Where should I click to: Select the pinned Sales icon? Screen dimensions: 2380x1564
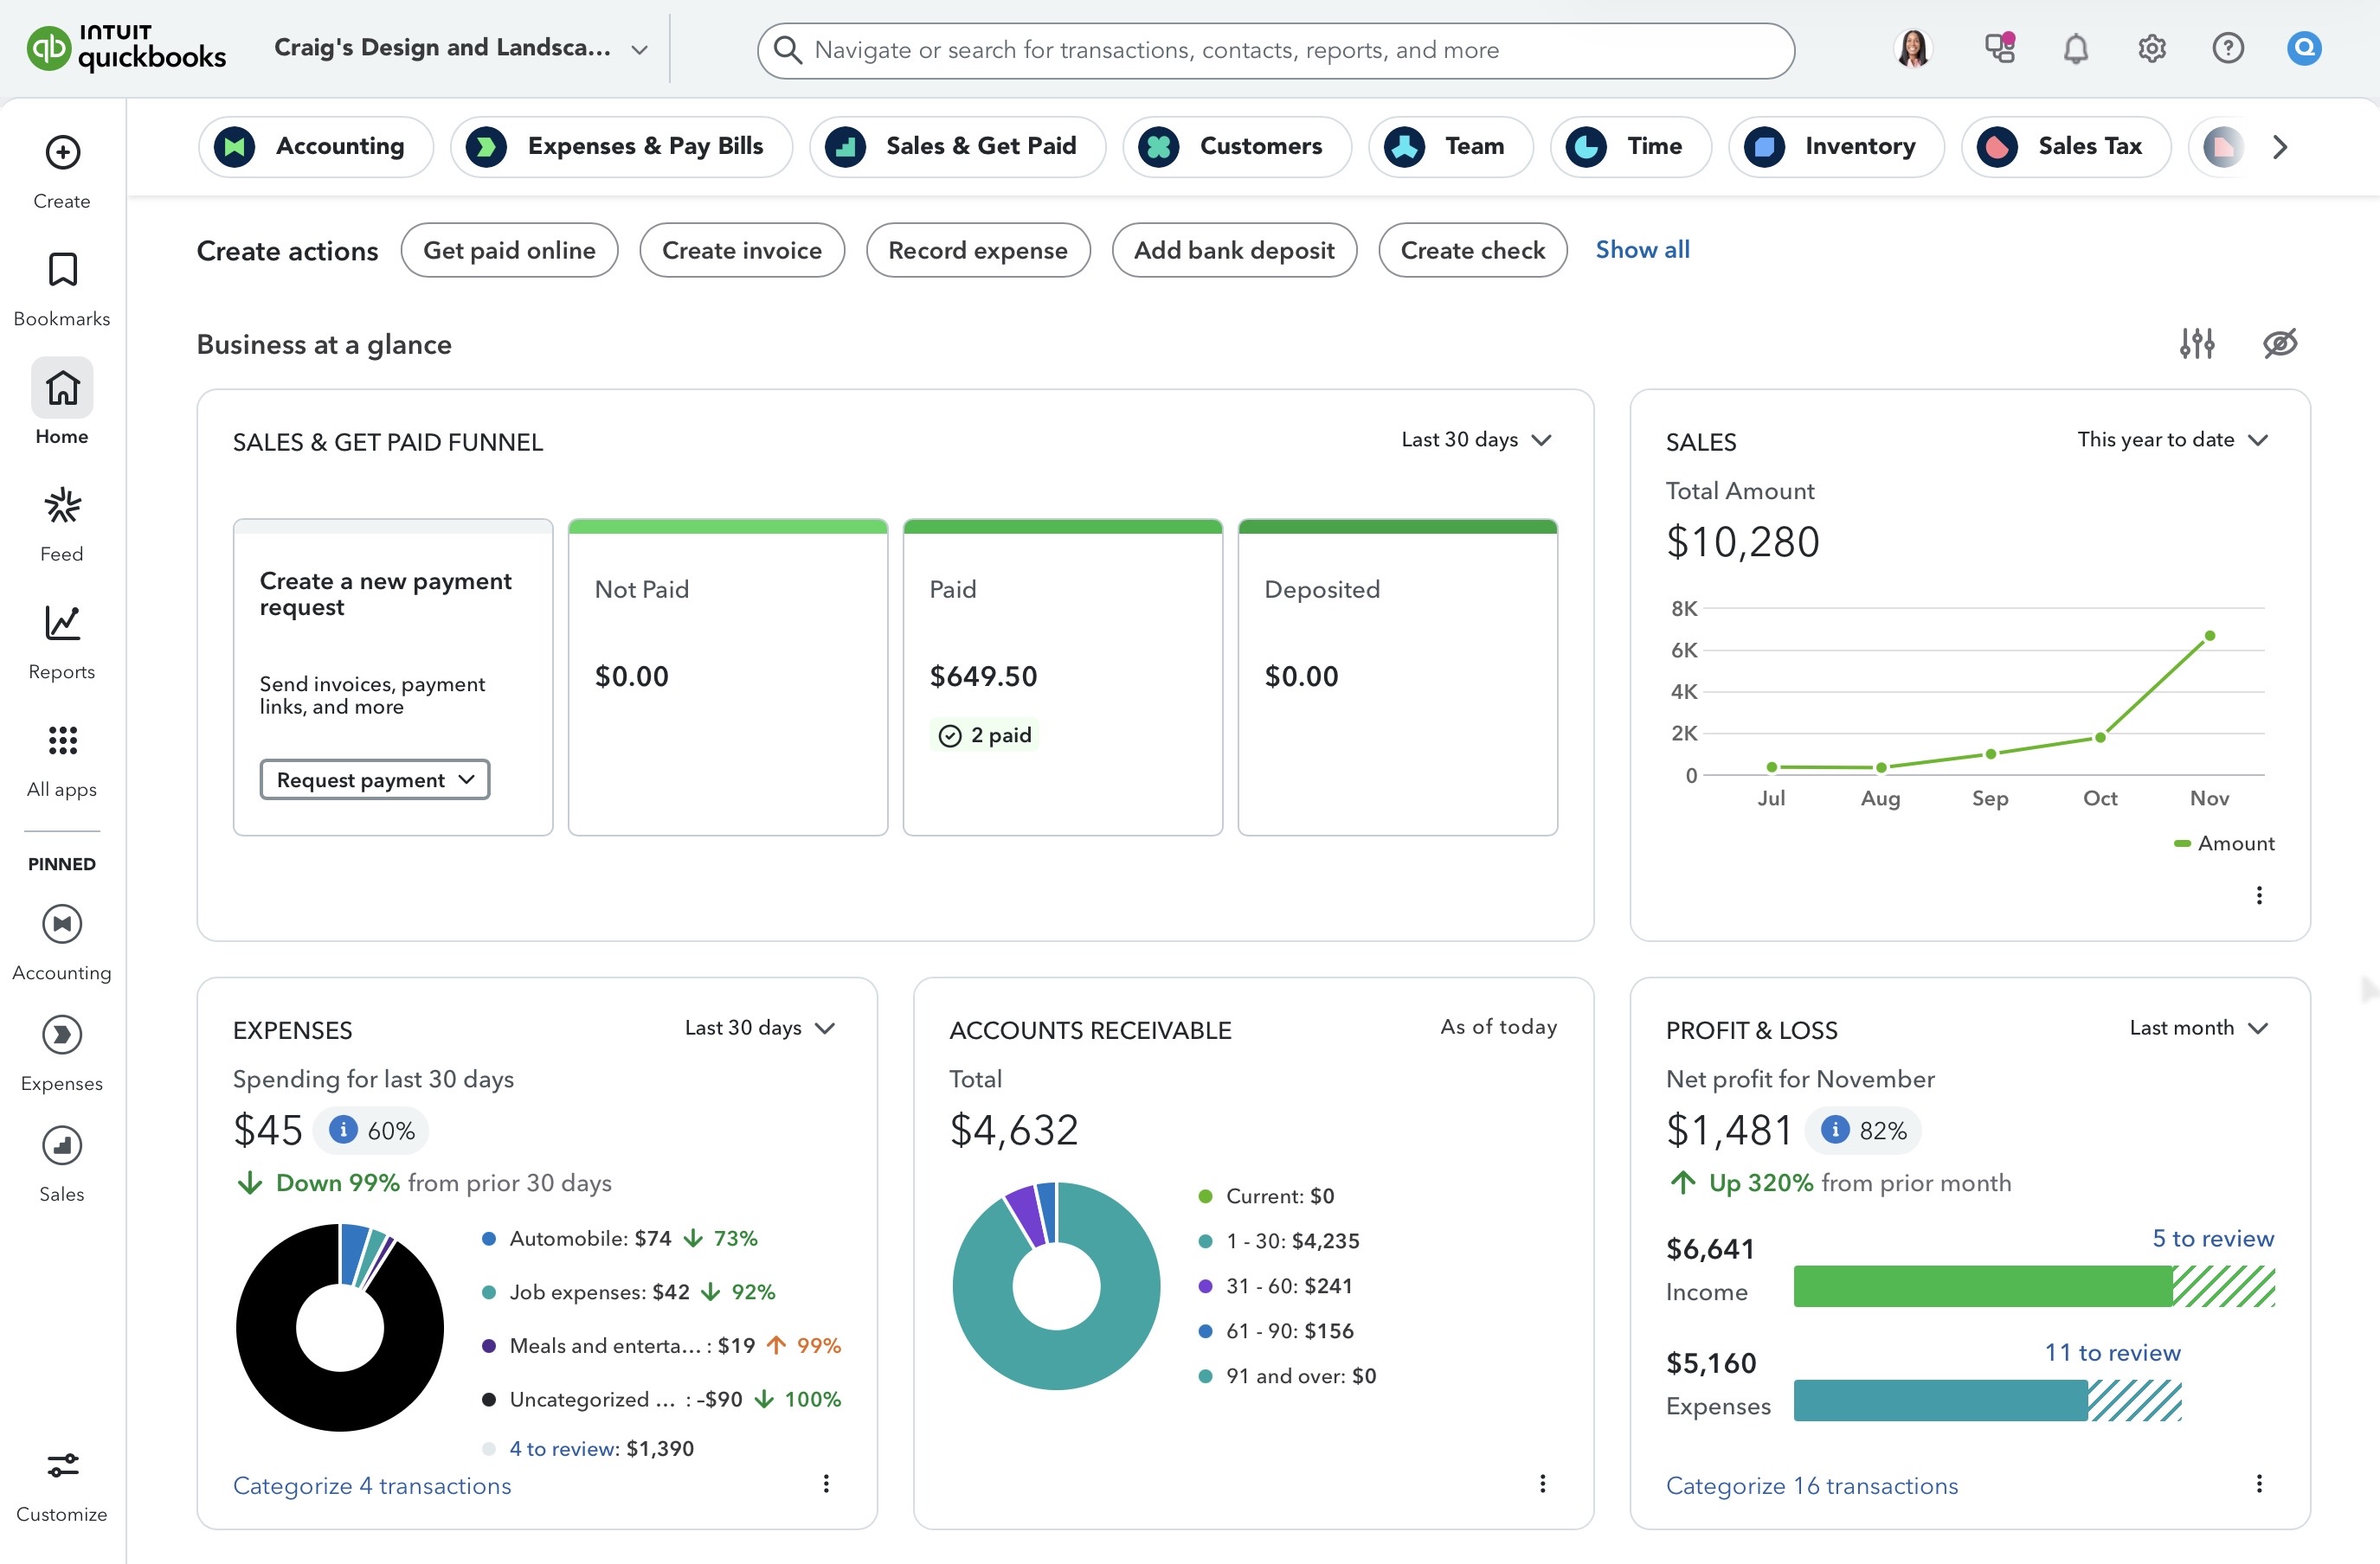(x=61, y=1146)
